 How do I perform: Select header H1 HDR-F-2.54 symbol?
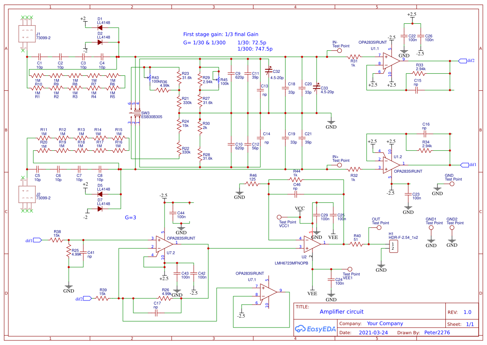click(x=393, y=247)
